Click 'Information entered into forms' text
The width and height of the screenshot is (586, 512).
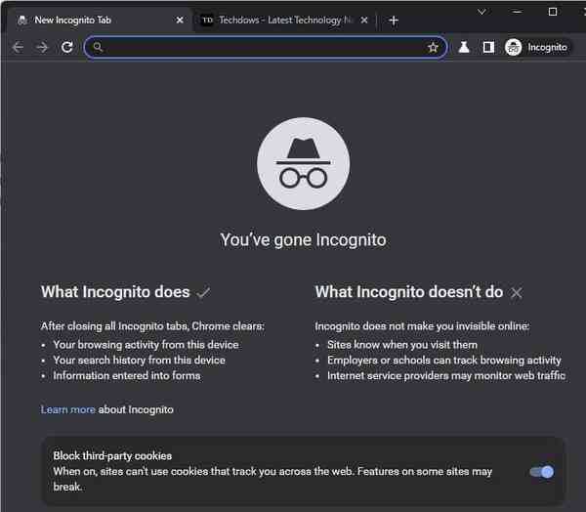tap(127, 375)
